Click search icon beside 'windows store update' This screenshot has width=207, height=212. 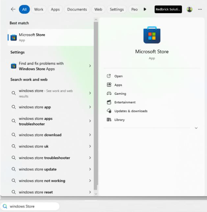tap(14, 169)
